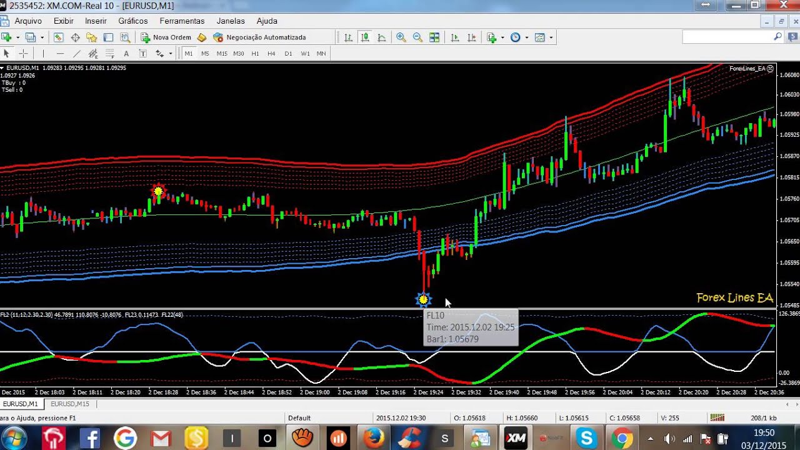The image size is (800, 450).
Task: Open the indicators list dropdown arrow
Action: [x=502, y=37]
